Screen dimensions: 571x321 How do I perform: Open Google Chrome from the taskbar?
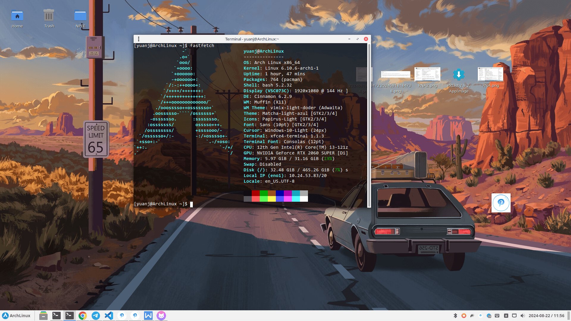[83, 316]
